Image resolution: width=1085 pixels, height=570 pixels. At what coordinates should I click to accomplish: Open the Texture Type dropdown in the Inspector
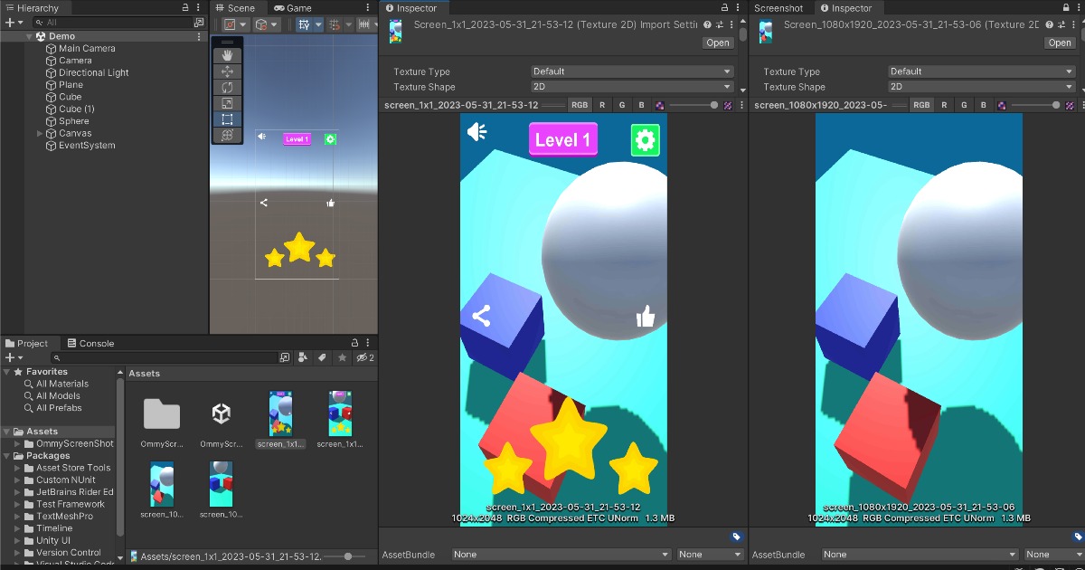tap(630, 71)
